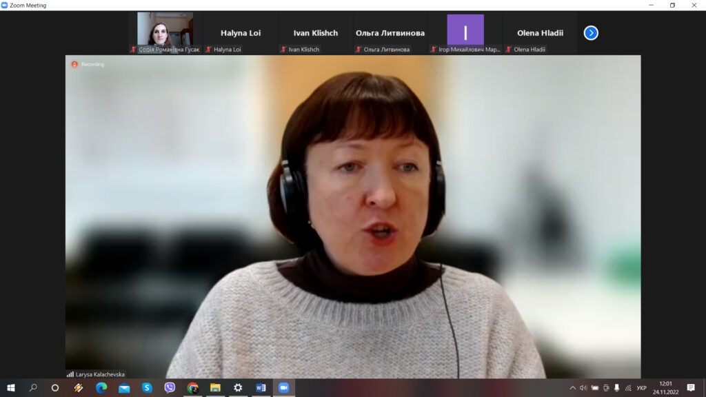
Task: Click the signal strength icon beside Larysa Kalachevska
Action: click(x=70, y=374)
